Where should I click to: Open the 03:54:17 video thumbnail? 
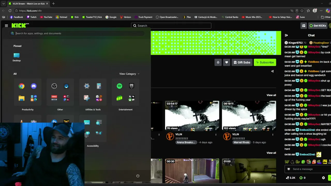point(192,116)
